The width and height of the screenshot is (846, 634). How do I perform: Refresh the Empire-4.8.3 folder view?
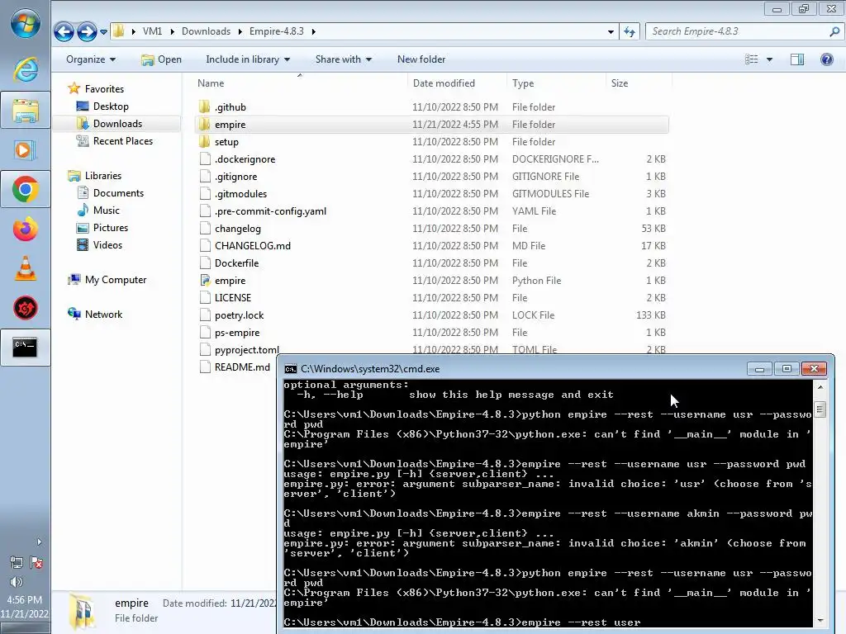click(629, 32)
